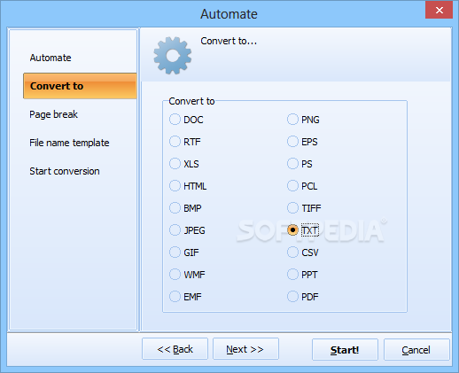Screen dimensions: 459x373
Task: Cancel the Automate wizard
Action: tap(416, 350)
